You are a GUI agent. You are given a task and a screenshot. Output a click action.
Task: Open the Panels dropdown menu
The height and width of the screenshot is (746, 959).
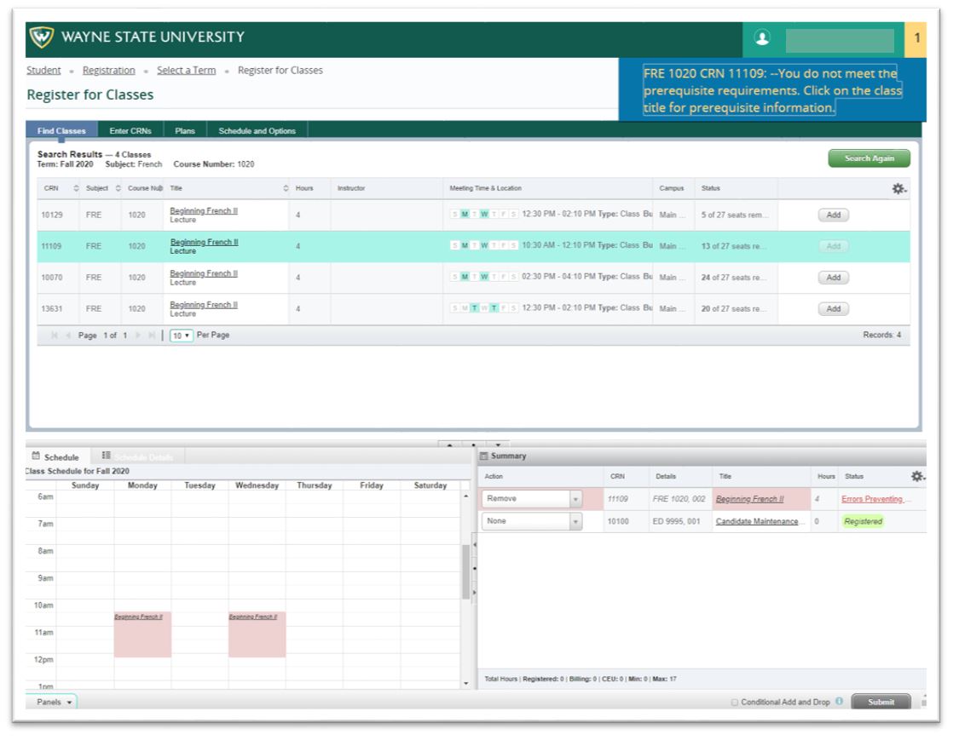pos(53,702)
